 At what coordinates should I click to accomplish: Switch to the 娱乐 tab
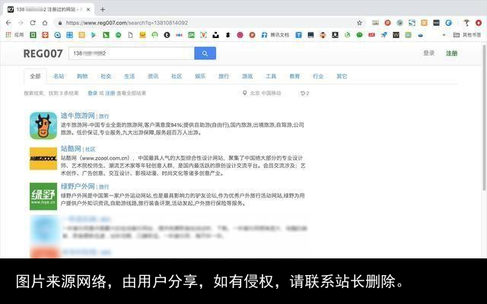(x=200, y=76)
